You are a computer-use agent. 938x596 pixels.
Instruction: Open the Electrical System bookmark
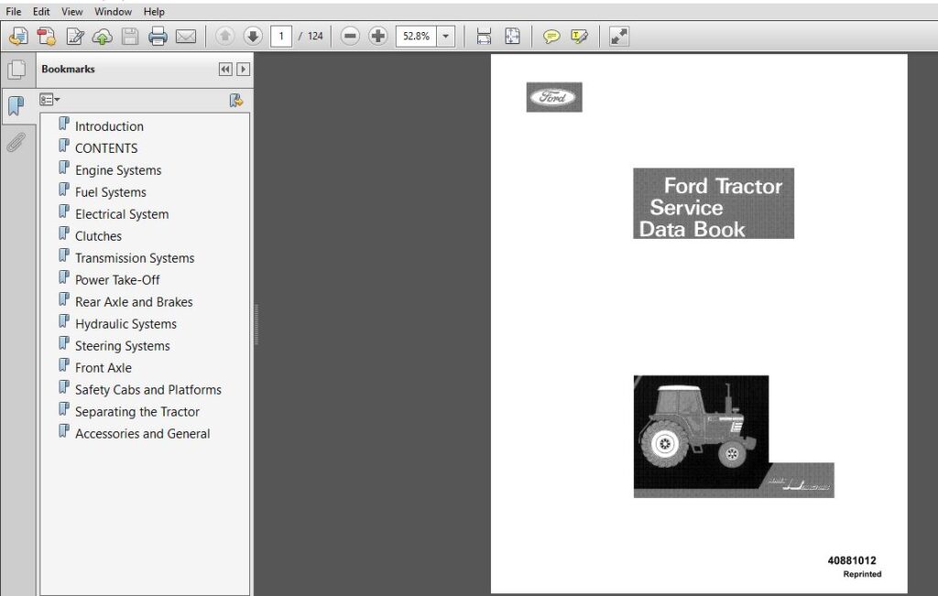(122, 214)
